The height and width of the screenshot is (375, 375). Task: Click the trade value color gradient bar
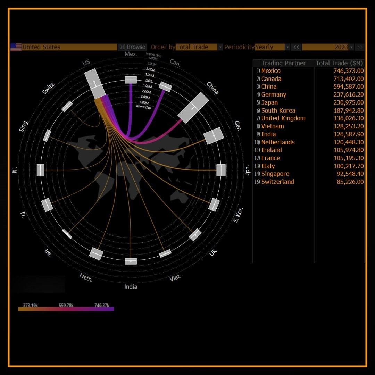[66, 309]
